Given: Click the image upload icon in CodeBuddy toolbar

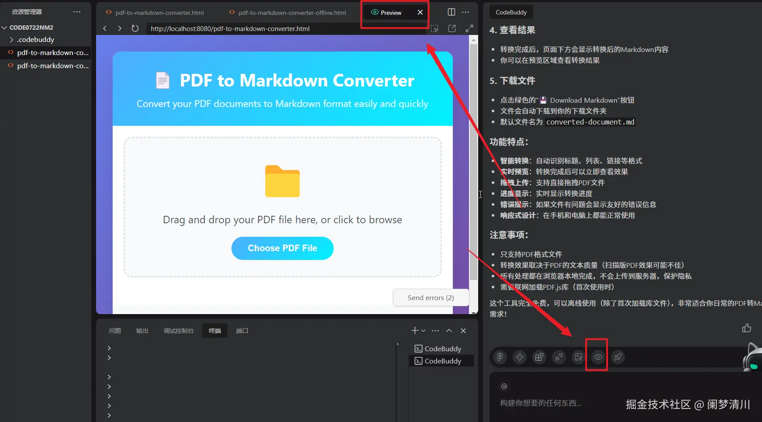Looking at the screenshot, I should pyautogui.click(x=579, y=357).
